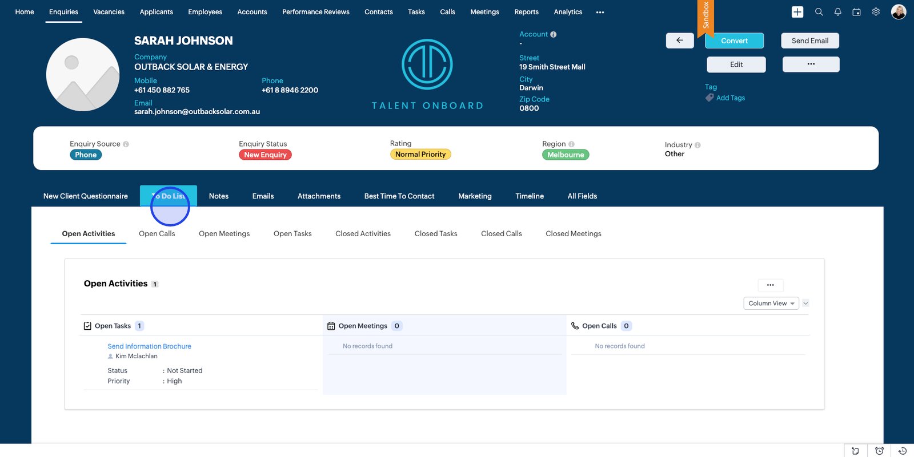
Task: Click the Convert button
Action: coord(734,41)
